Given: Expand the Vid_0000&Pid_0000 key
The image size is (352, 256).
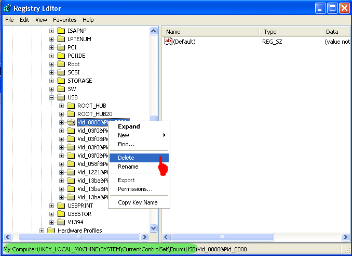Looking at the screenshot, I should point(61,122).
